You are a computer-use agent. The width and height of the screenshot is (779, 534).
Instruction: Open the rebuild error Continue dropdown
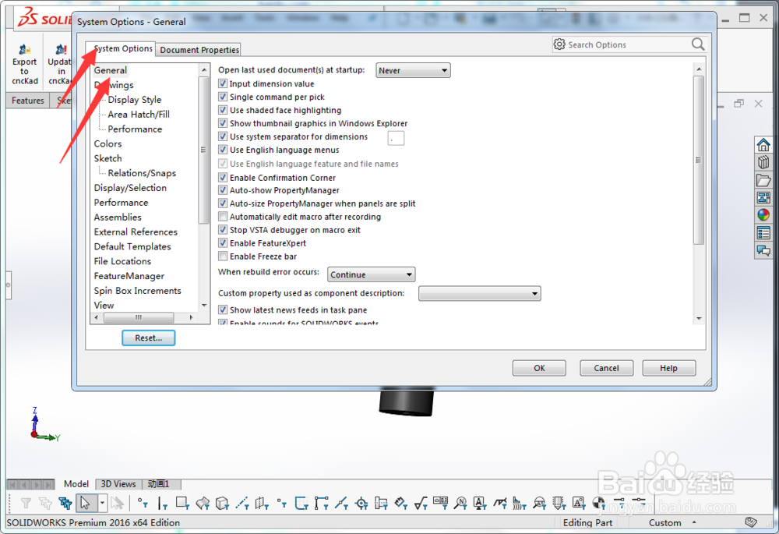tap(371, 274)
